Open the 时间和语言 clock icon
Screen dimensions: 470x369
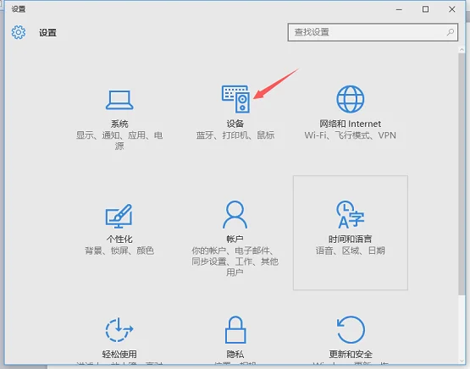(350, 214)
